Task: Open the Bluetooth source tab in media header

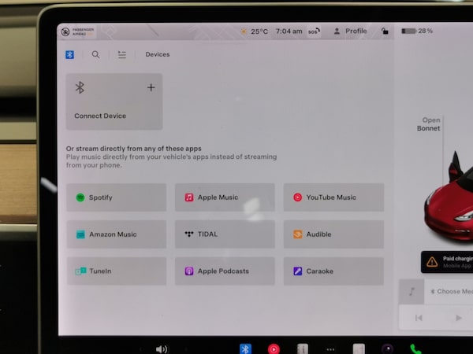Action: (69, 55)
